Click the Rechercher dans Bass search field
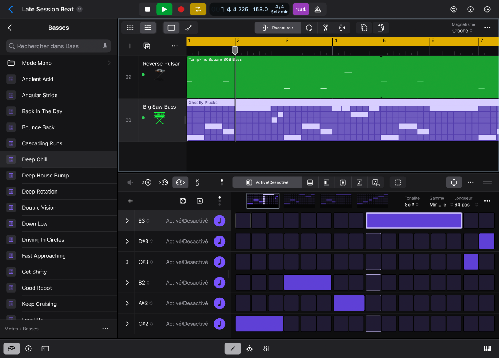The image size is (499, 358). tap(58, 46)
